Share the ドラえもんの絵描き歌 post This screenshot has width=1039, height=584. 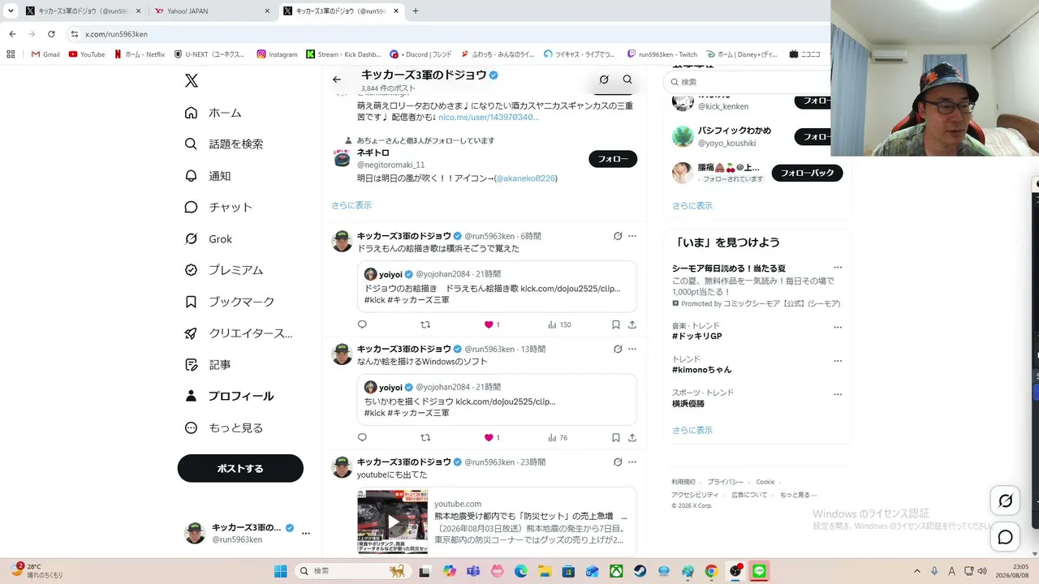point(632,324)
